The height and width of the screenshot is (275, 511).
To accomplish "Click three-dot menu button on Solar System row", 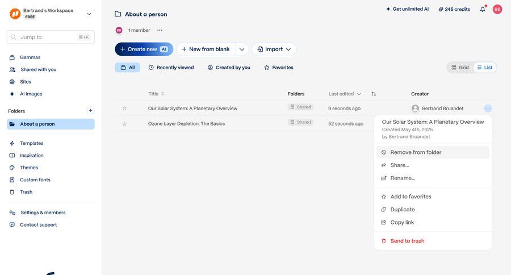I will pyautogui.click(x=488, y=109).
